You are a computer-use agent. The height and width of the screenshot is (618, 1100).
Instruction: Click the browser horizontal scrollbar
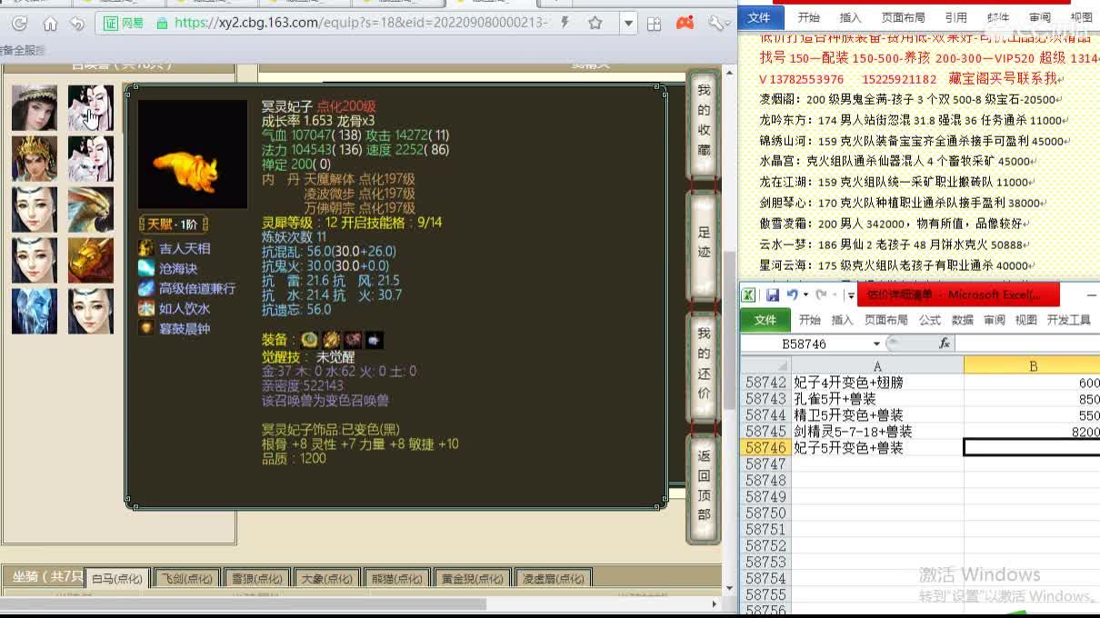[x=244, y=604]
